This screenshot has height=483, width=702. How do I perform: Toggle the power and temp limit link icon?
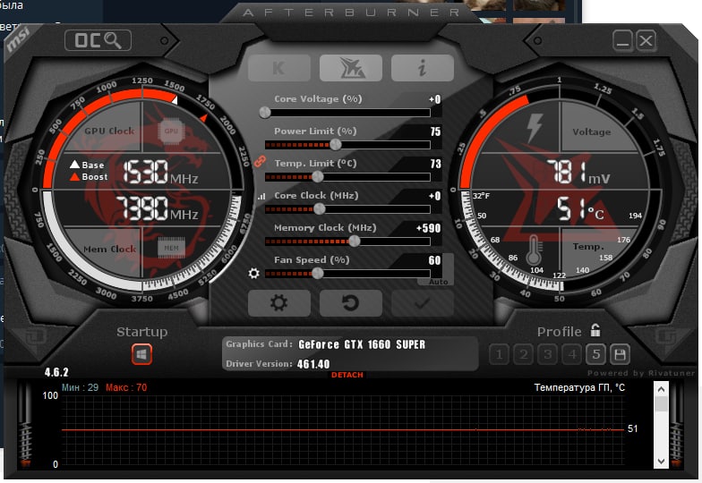coord(260,161)
